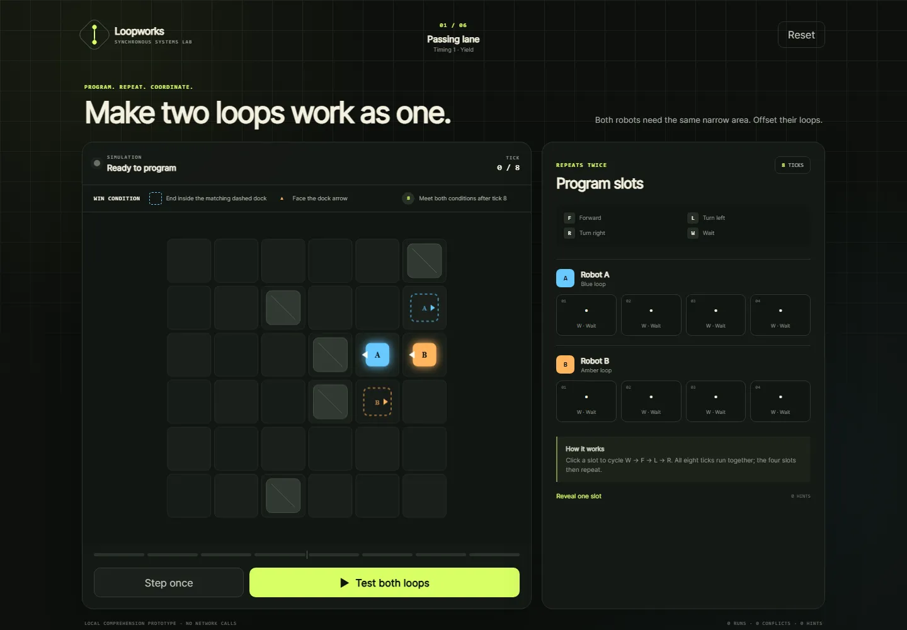Click the simulation status dot beside 'Ready to program'

click(97, 163)
